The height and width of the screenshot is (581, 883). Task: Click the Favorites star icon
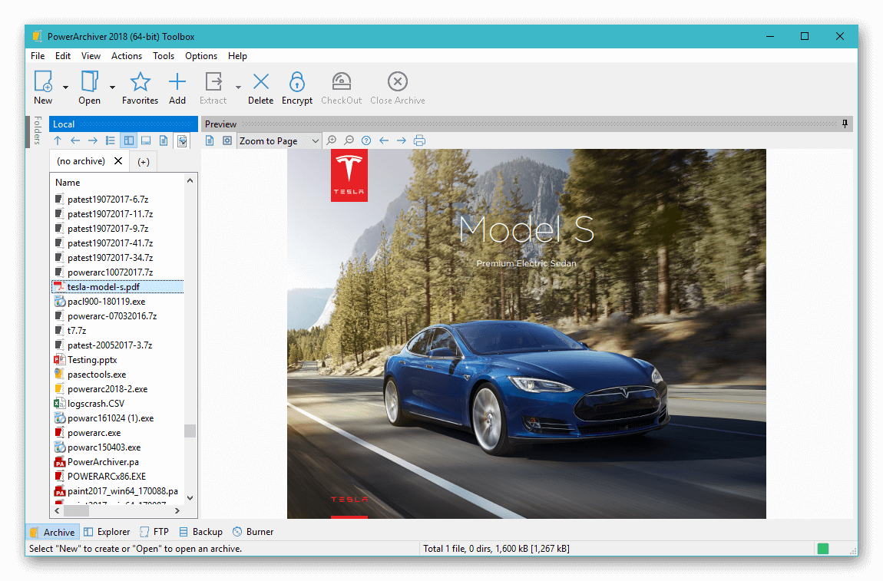coord(141,82)
